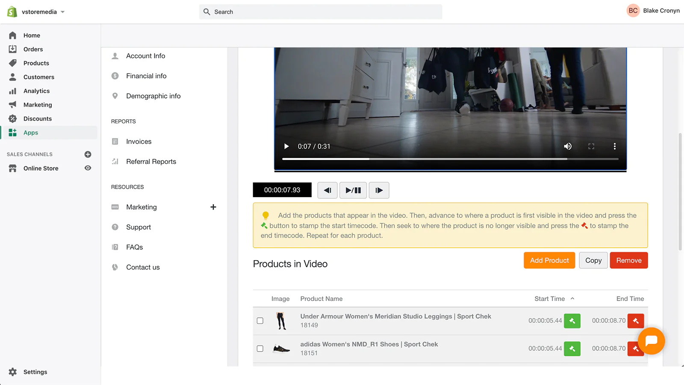Expand Marketing resources plus icon
Image resolution: width=684 pixels, height=385 pixels.
tap(213, 207)
